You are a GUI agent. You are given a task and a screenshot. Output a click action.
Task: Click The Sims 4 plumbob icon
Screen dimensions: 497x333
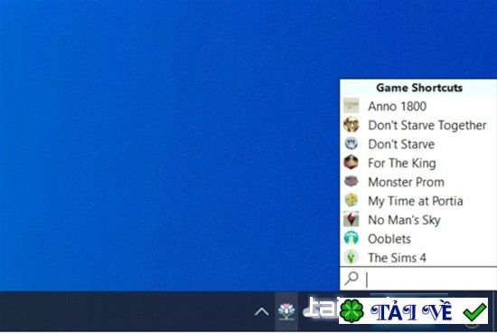tap(352, 257)
